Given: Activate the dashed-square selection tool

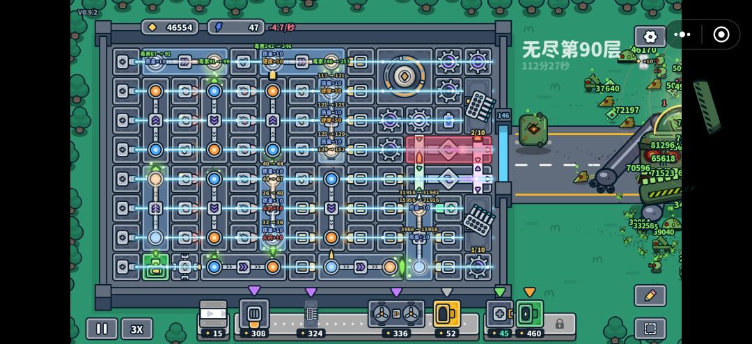Looking at the screenshot, I should coord(650,329).
